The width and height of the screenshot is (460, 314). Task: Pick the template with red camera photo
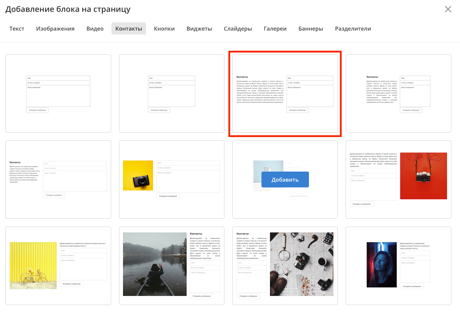point(398,179)
